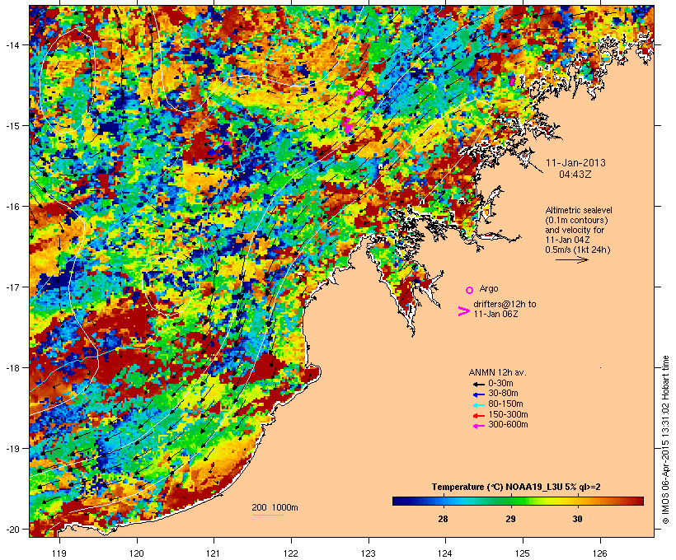Click the blue 30-80m legend arrow
Image resolution: width=676 pixels, height=560 pixels.
[x=478, y=394]
